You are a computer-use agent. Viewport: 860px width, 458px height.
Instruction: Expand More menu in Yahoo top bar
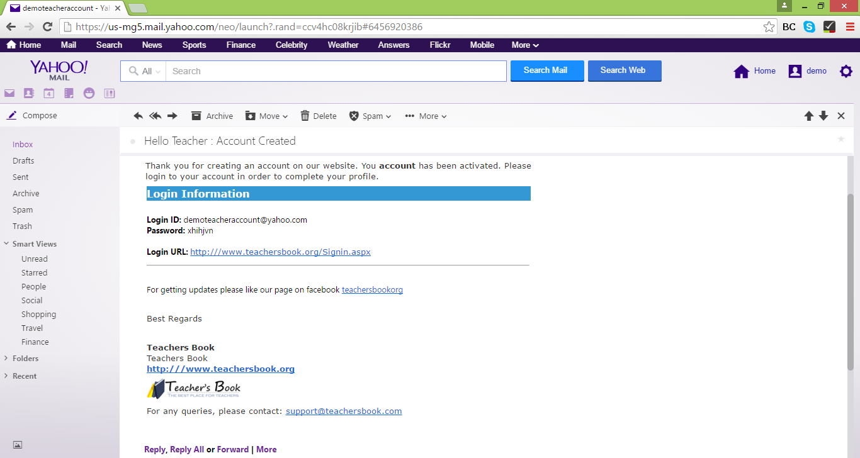[525, 45]
